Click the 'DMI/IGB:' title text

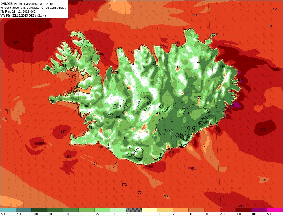(7, 4)
